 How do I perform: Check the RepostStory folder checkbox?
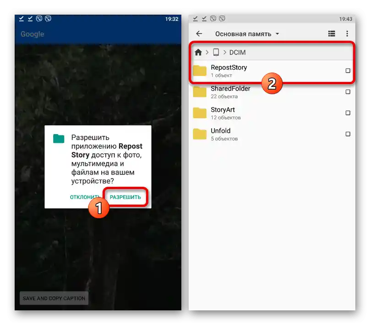pos(348,70)
